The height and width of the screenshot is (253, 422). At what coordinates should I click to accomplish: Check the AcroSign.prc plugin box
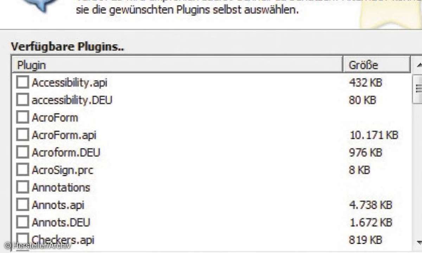coord(23,170)
